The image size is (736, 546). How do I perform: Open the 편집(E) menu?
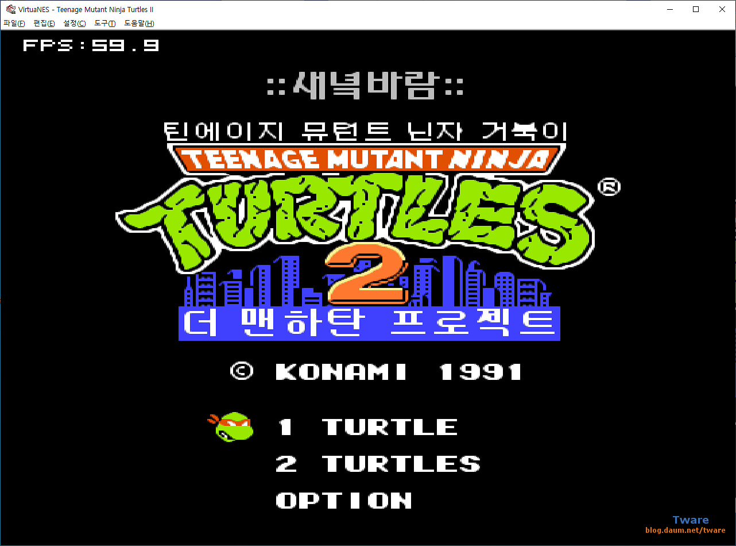44,24
